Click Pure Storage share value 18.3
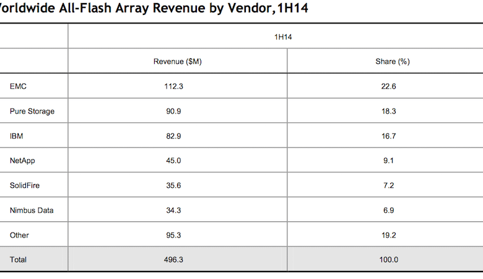 [x=388, y=112]
